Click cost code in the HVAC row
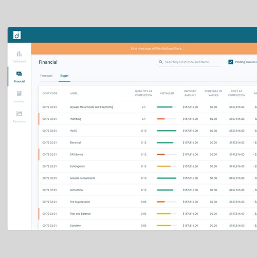Image resolution: width=257 pixels, height=257 pixels. (49, 131)
